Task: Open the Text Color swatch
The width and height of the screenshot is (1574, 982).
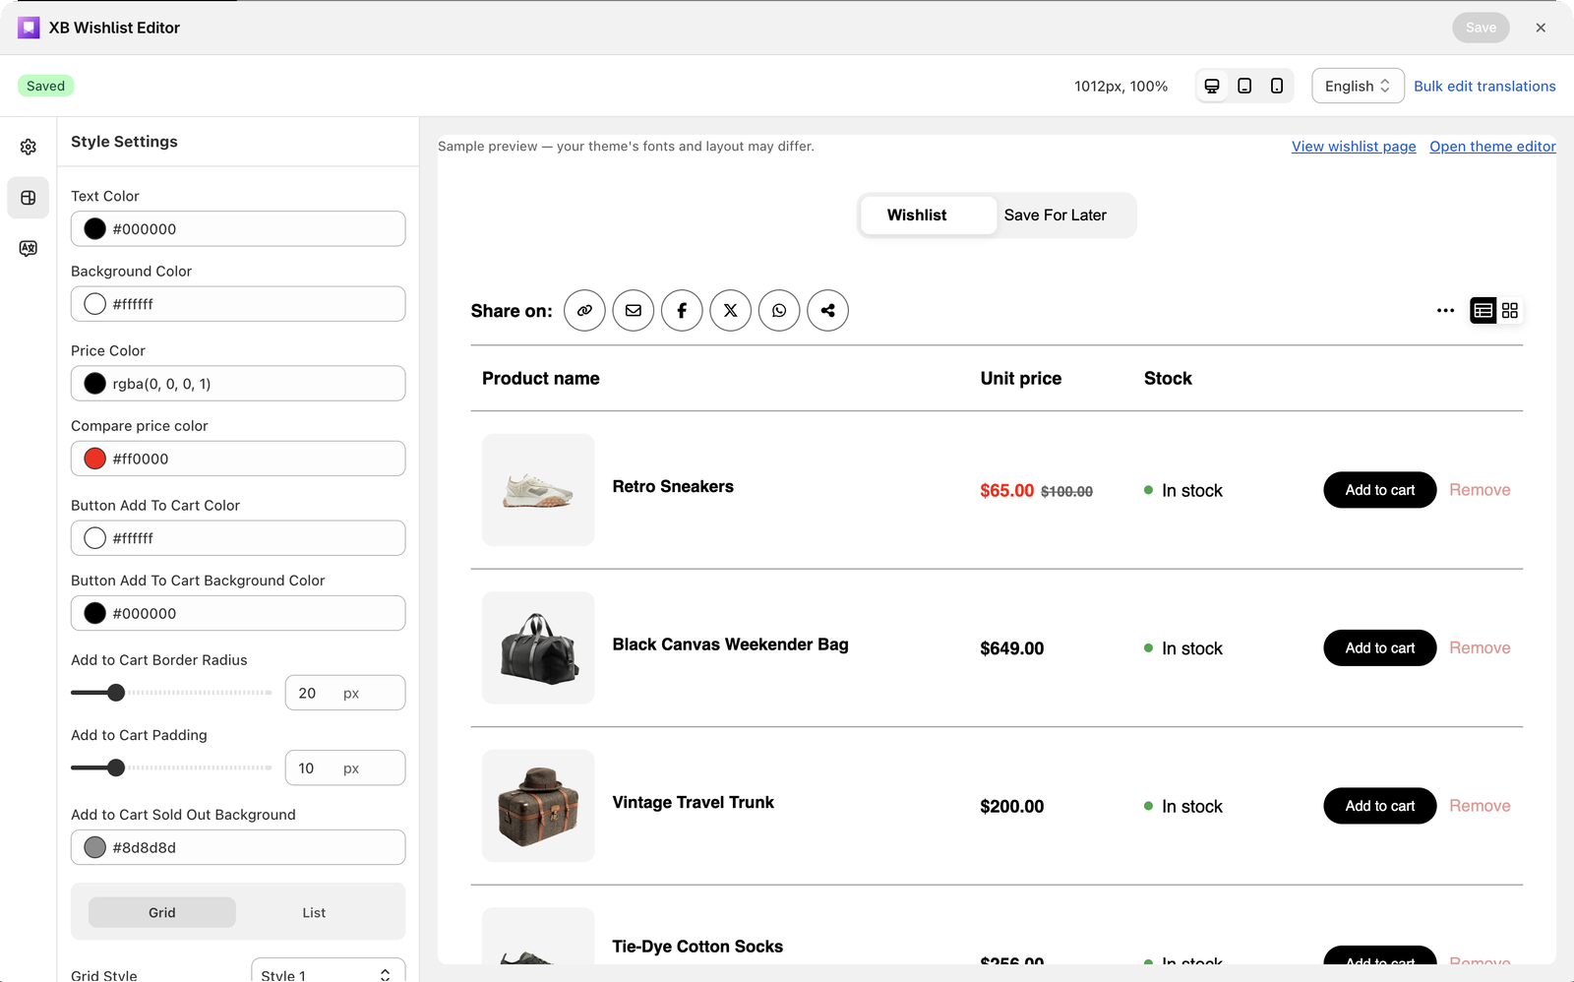Action: 95,229
